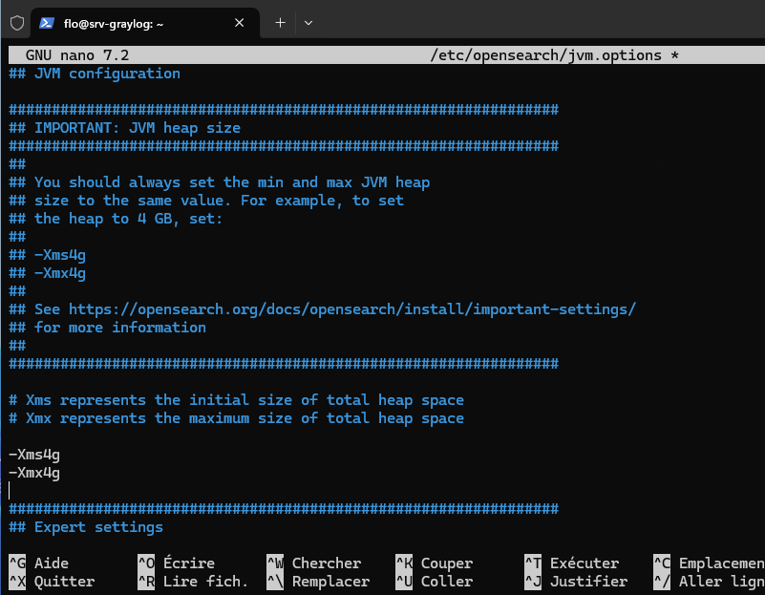Close the flo@srv-graylog tab
This screenshot has height=595, width=765.
pyautogui.click(x=240, y=22)
